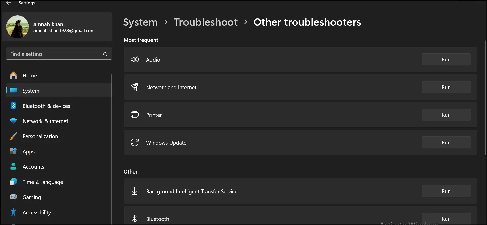
Task: Click the sidebar vertical scrollbar
Action: click(112, 149)
